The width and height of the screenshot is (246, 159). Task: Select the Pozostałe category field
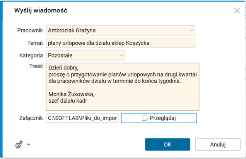pyautogui.click(x=82, y=56)
